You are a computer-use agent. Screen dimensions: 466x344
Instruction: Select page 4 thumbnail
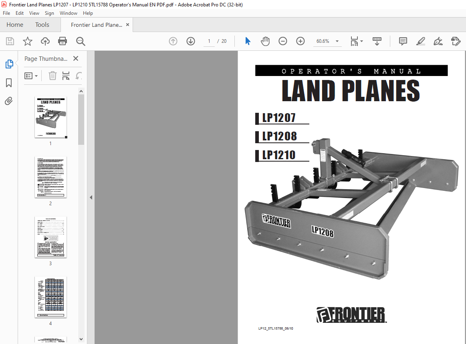coord(50,297)
